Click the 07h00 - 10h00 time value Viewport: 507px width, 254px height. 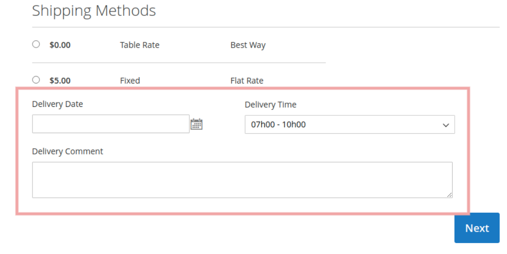click(x=278, y=125)
